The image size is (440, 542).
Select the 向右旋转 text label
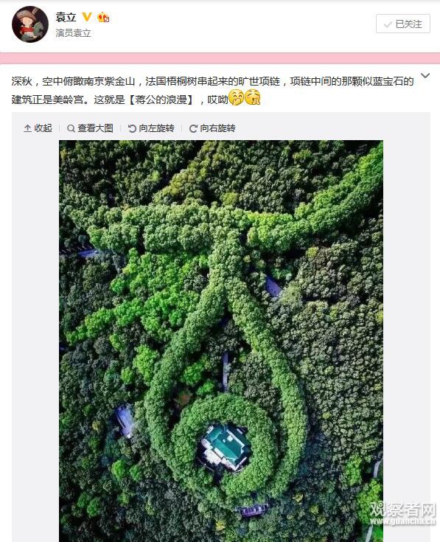point(217,128)
